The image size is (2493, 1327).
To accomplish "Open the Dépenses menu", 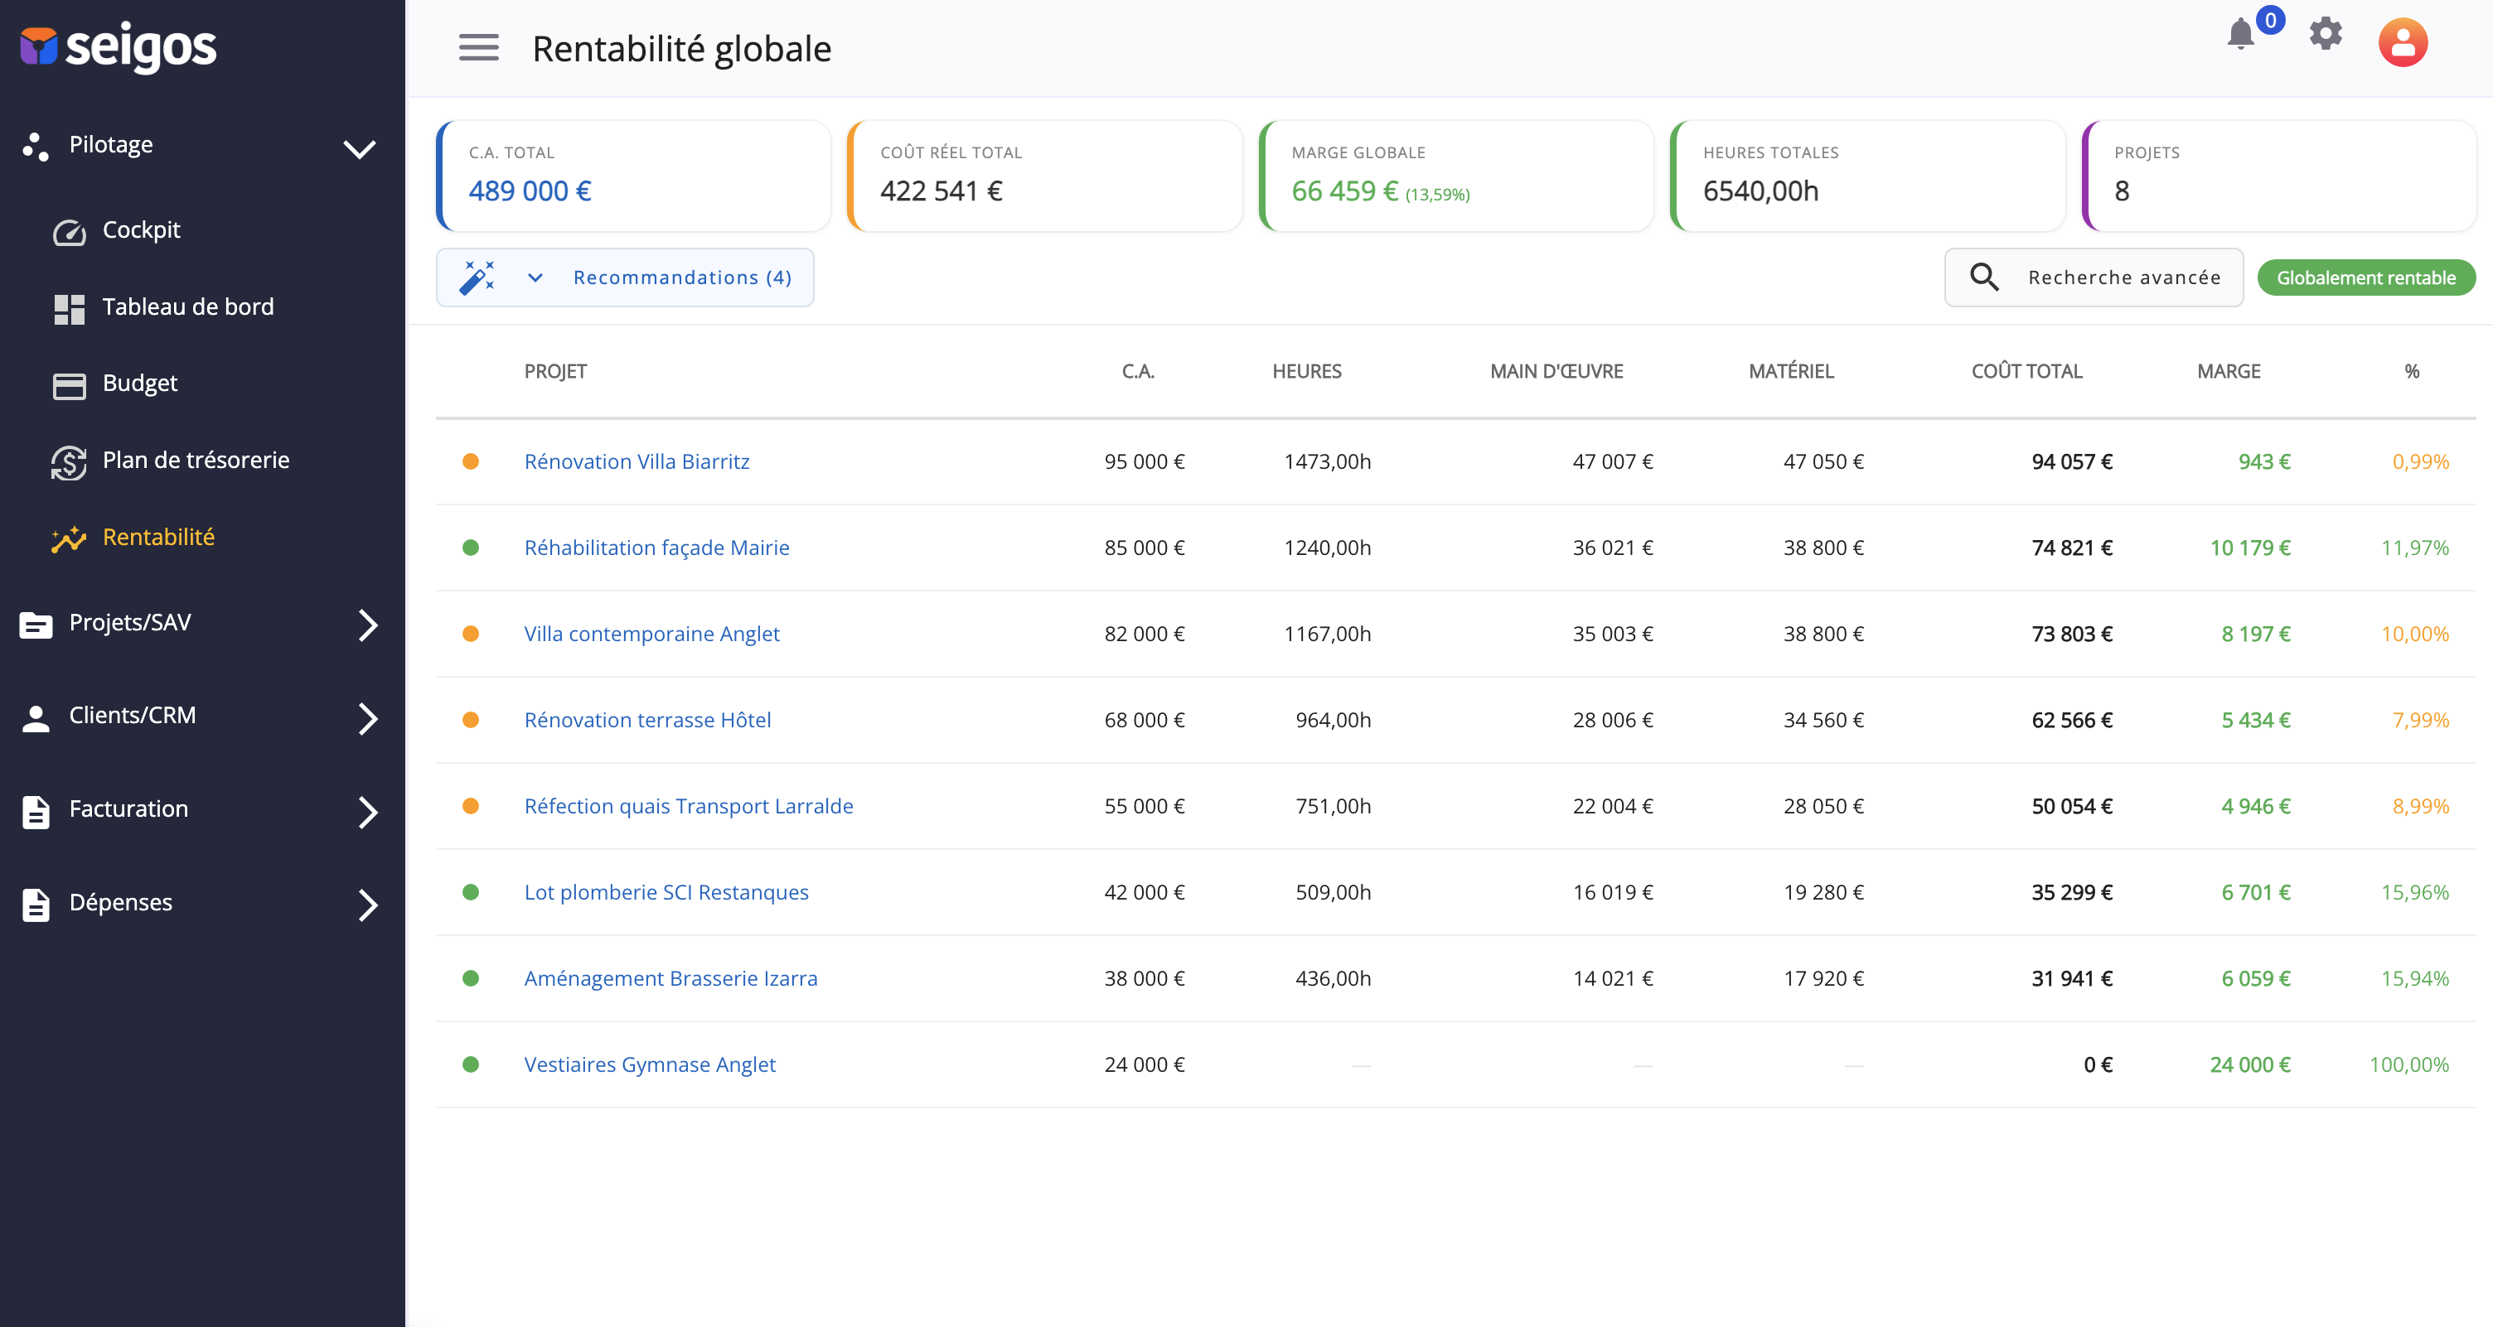I will pyautogui.click(x=121, y=902).
